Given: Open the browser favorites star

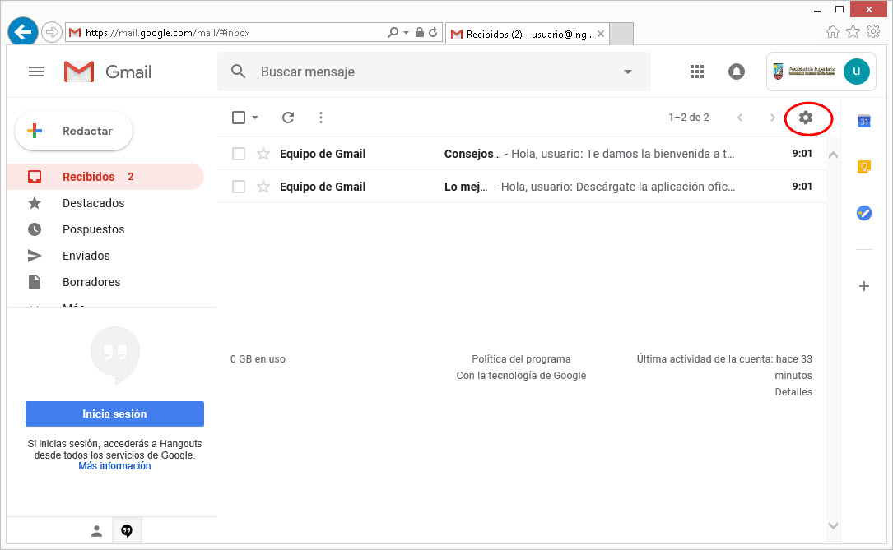Looking at the screenshot, I should [853, 32].
